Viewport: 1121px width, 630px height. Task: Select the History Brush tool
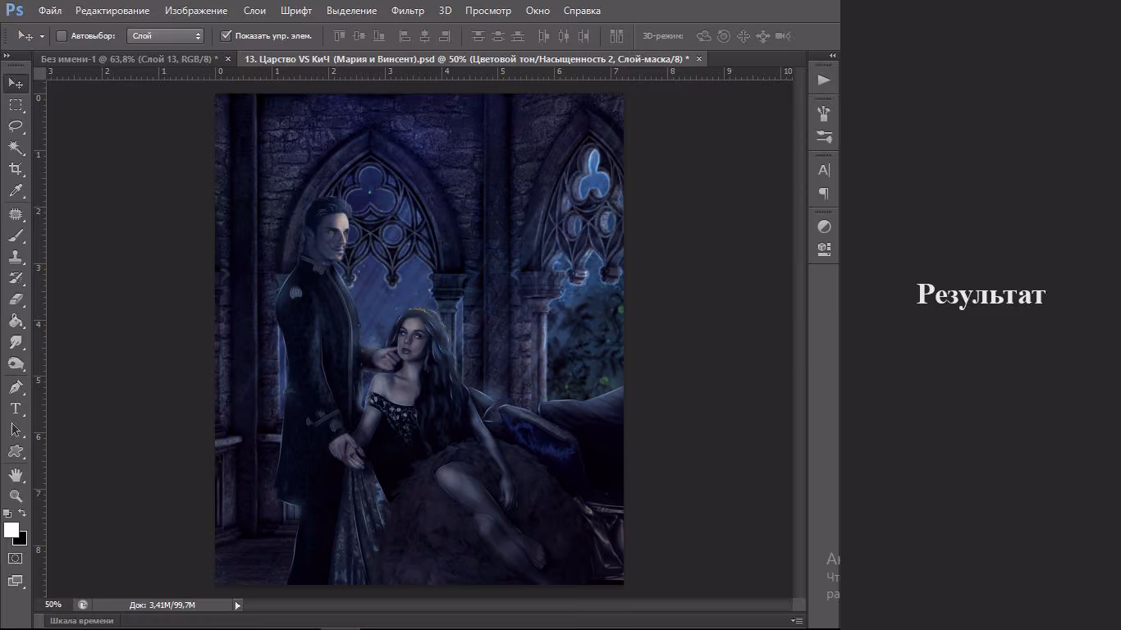[x=16, y=278]
